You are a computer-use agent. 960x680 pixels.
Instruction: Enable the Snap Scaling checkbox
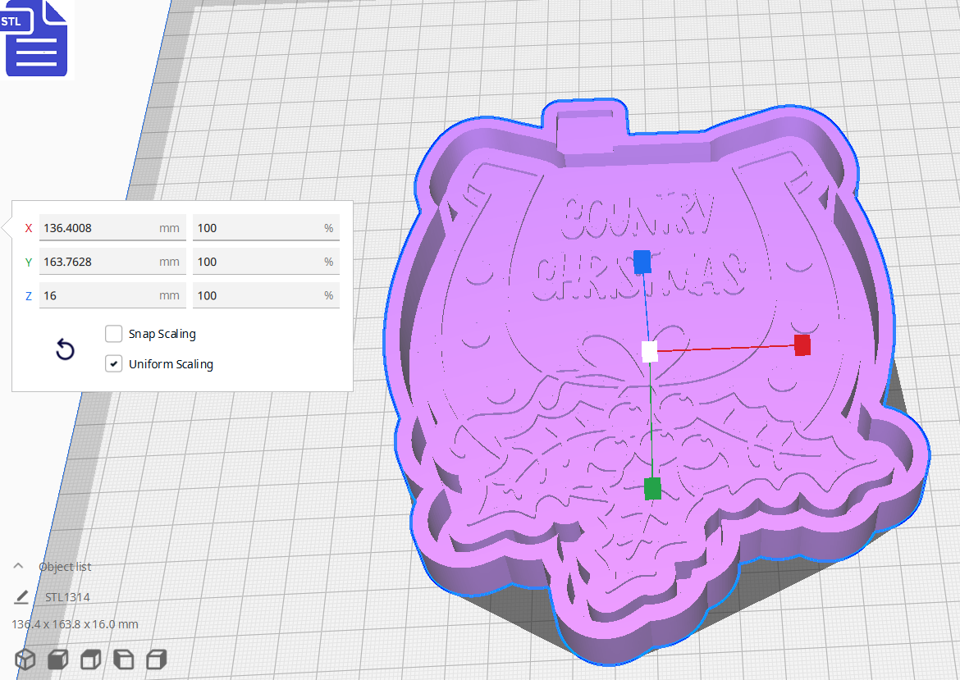(113, 333)
